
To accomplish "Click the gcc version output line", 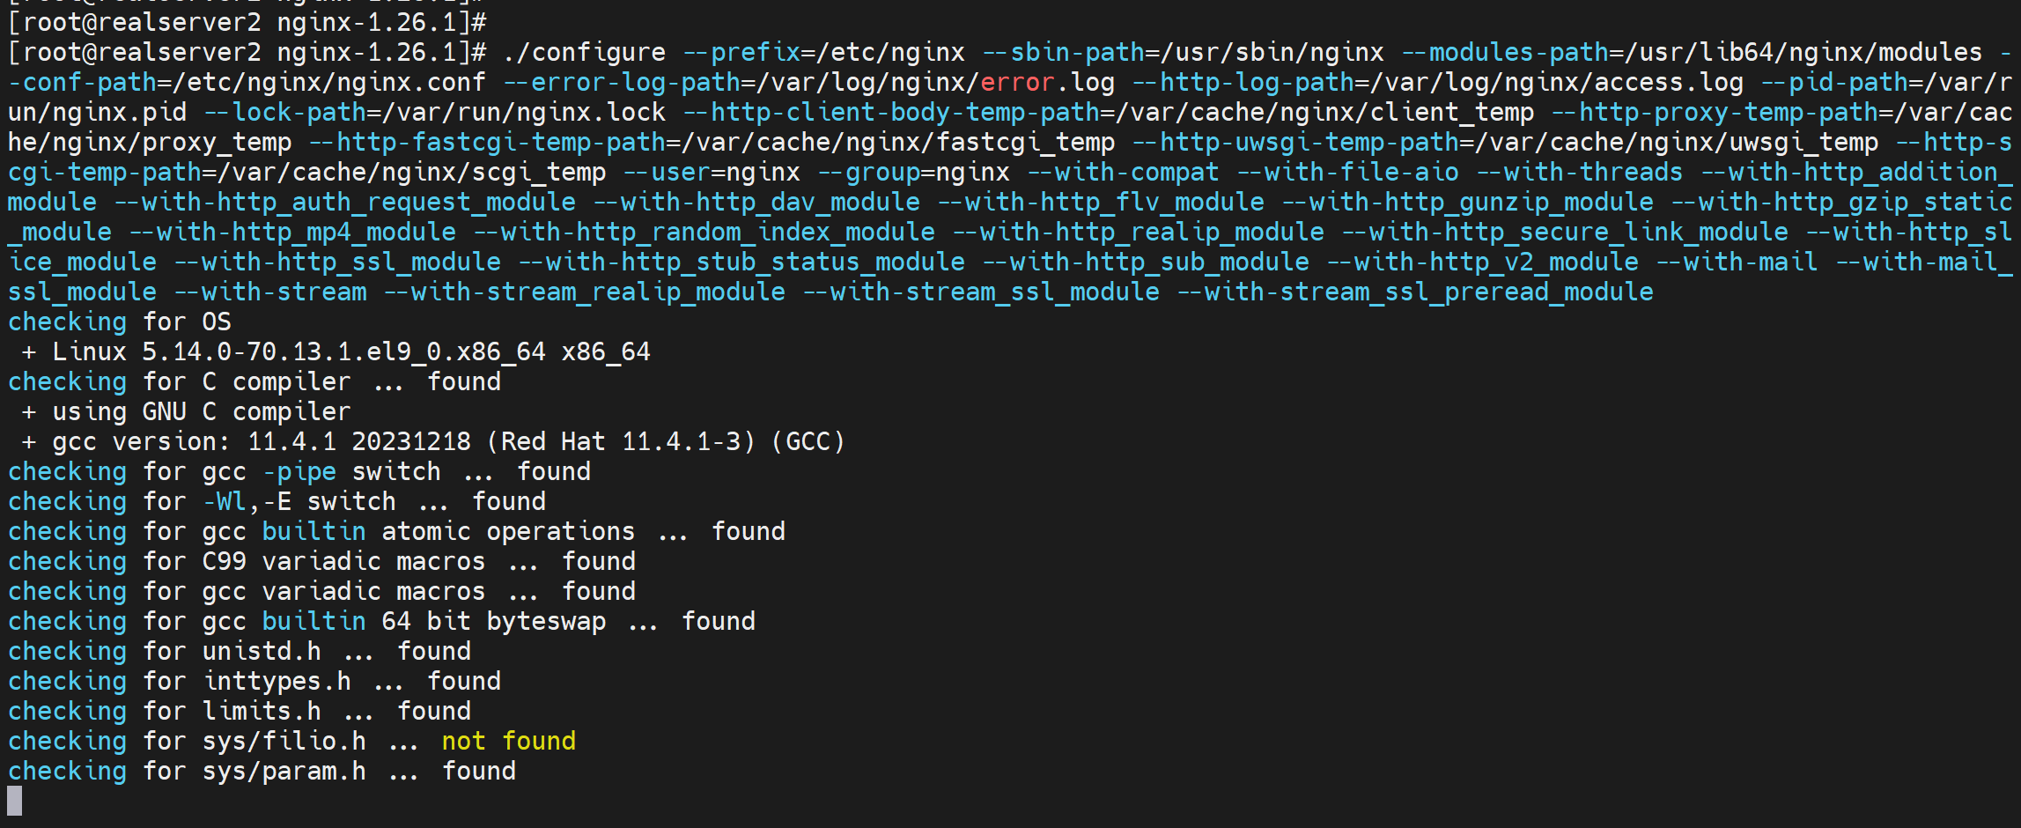I will (x=447, y=442).
